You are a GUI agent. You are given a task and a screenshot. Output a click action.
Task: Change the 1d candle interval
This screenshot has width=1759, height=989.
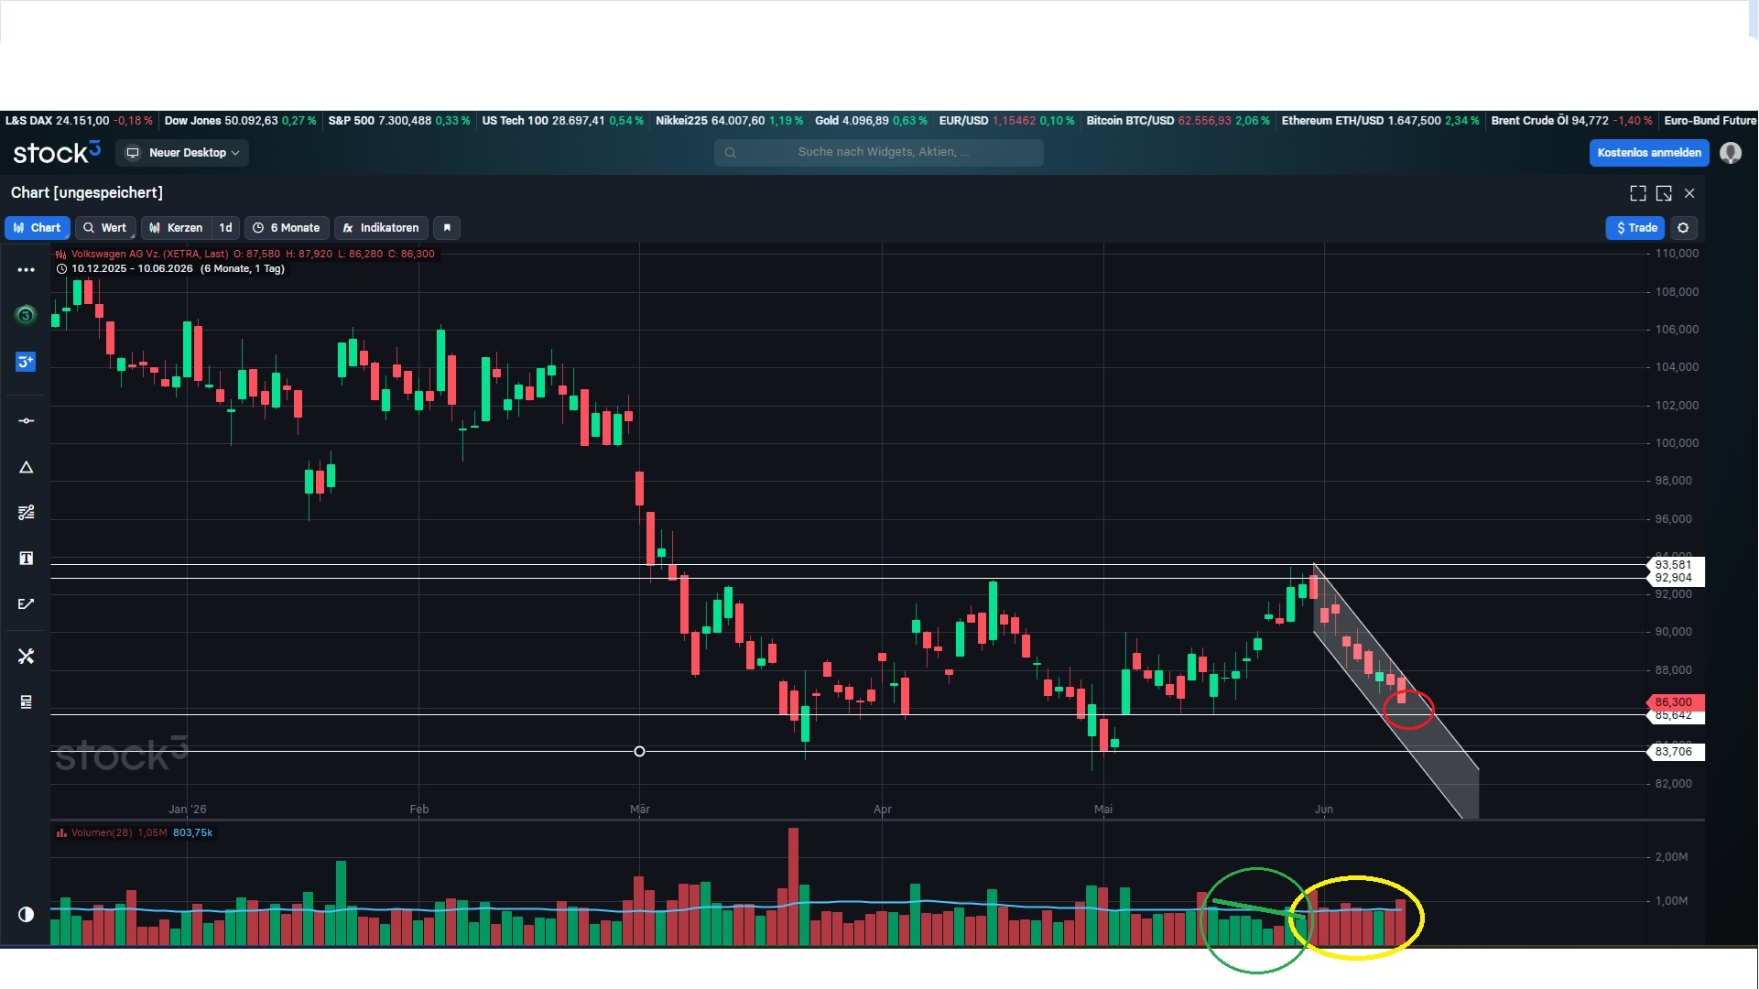225,228
